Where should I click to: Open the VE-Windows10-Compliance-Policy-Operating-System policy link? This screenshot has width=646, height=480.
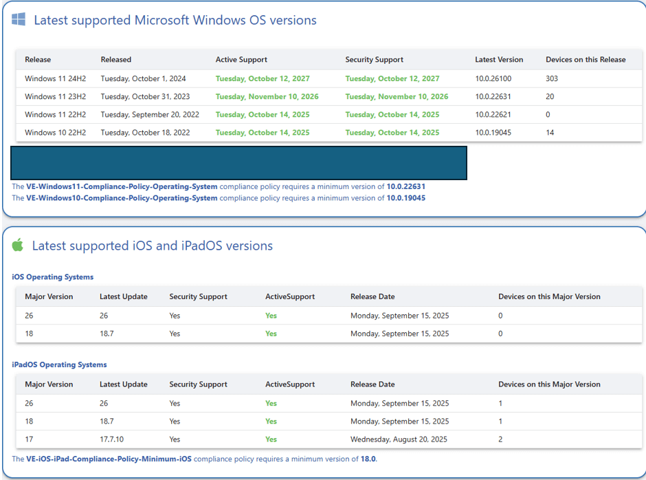pos(122,198)
